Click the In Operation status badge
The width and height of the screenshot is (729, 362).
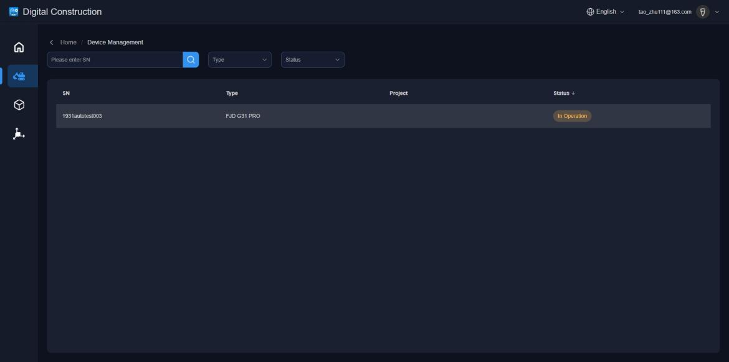[x=572, y=116]
